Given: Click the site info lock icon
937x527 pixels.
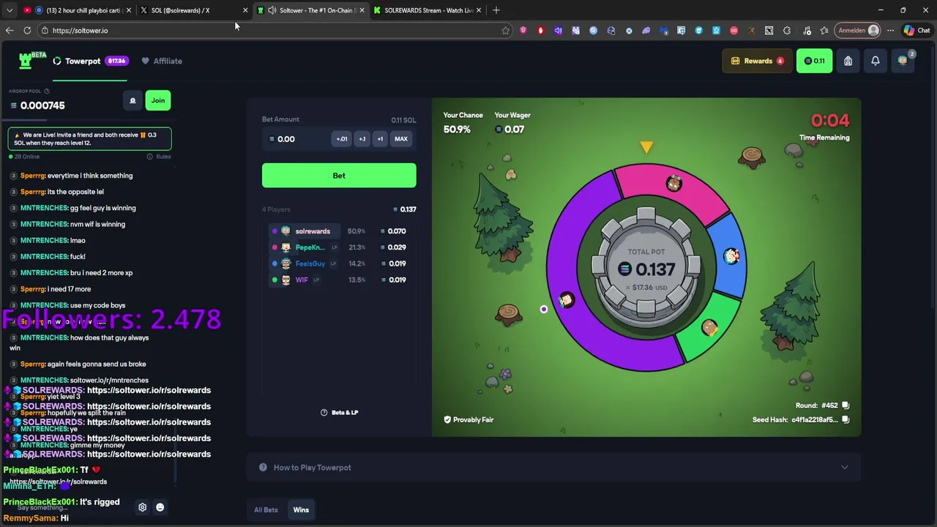Looking at the screenshot, I should tap(45, 30).
